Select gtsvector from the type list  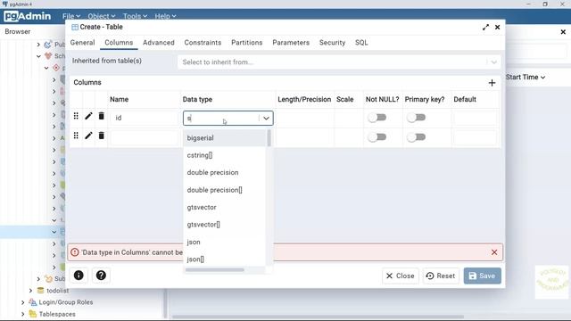(225, 208)
